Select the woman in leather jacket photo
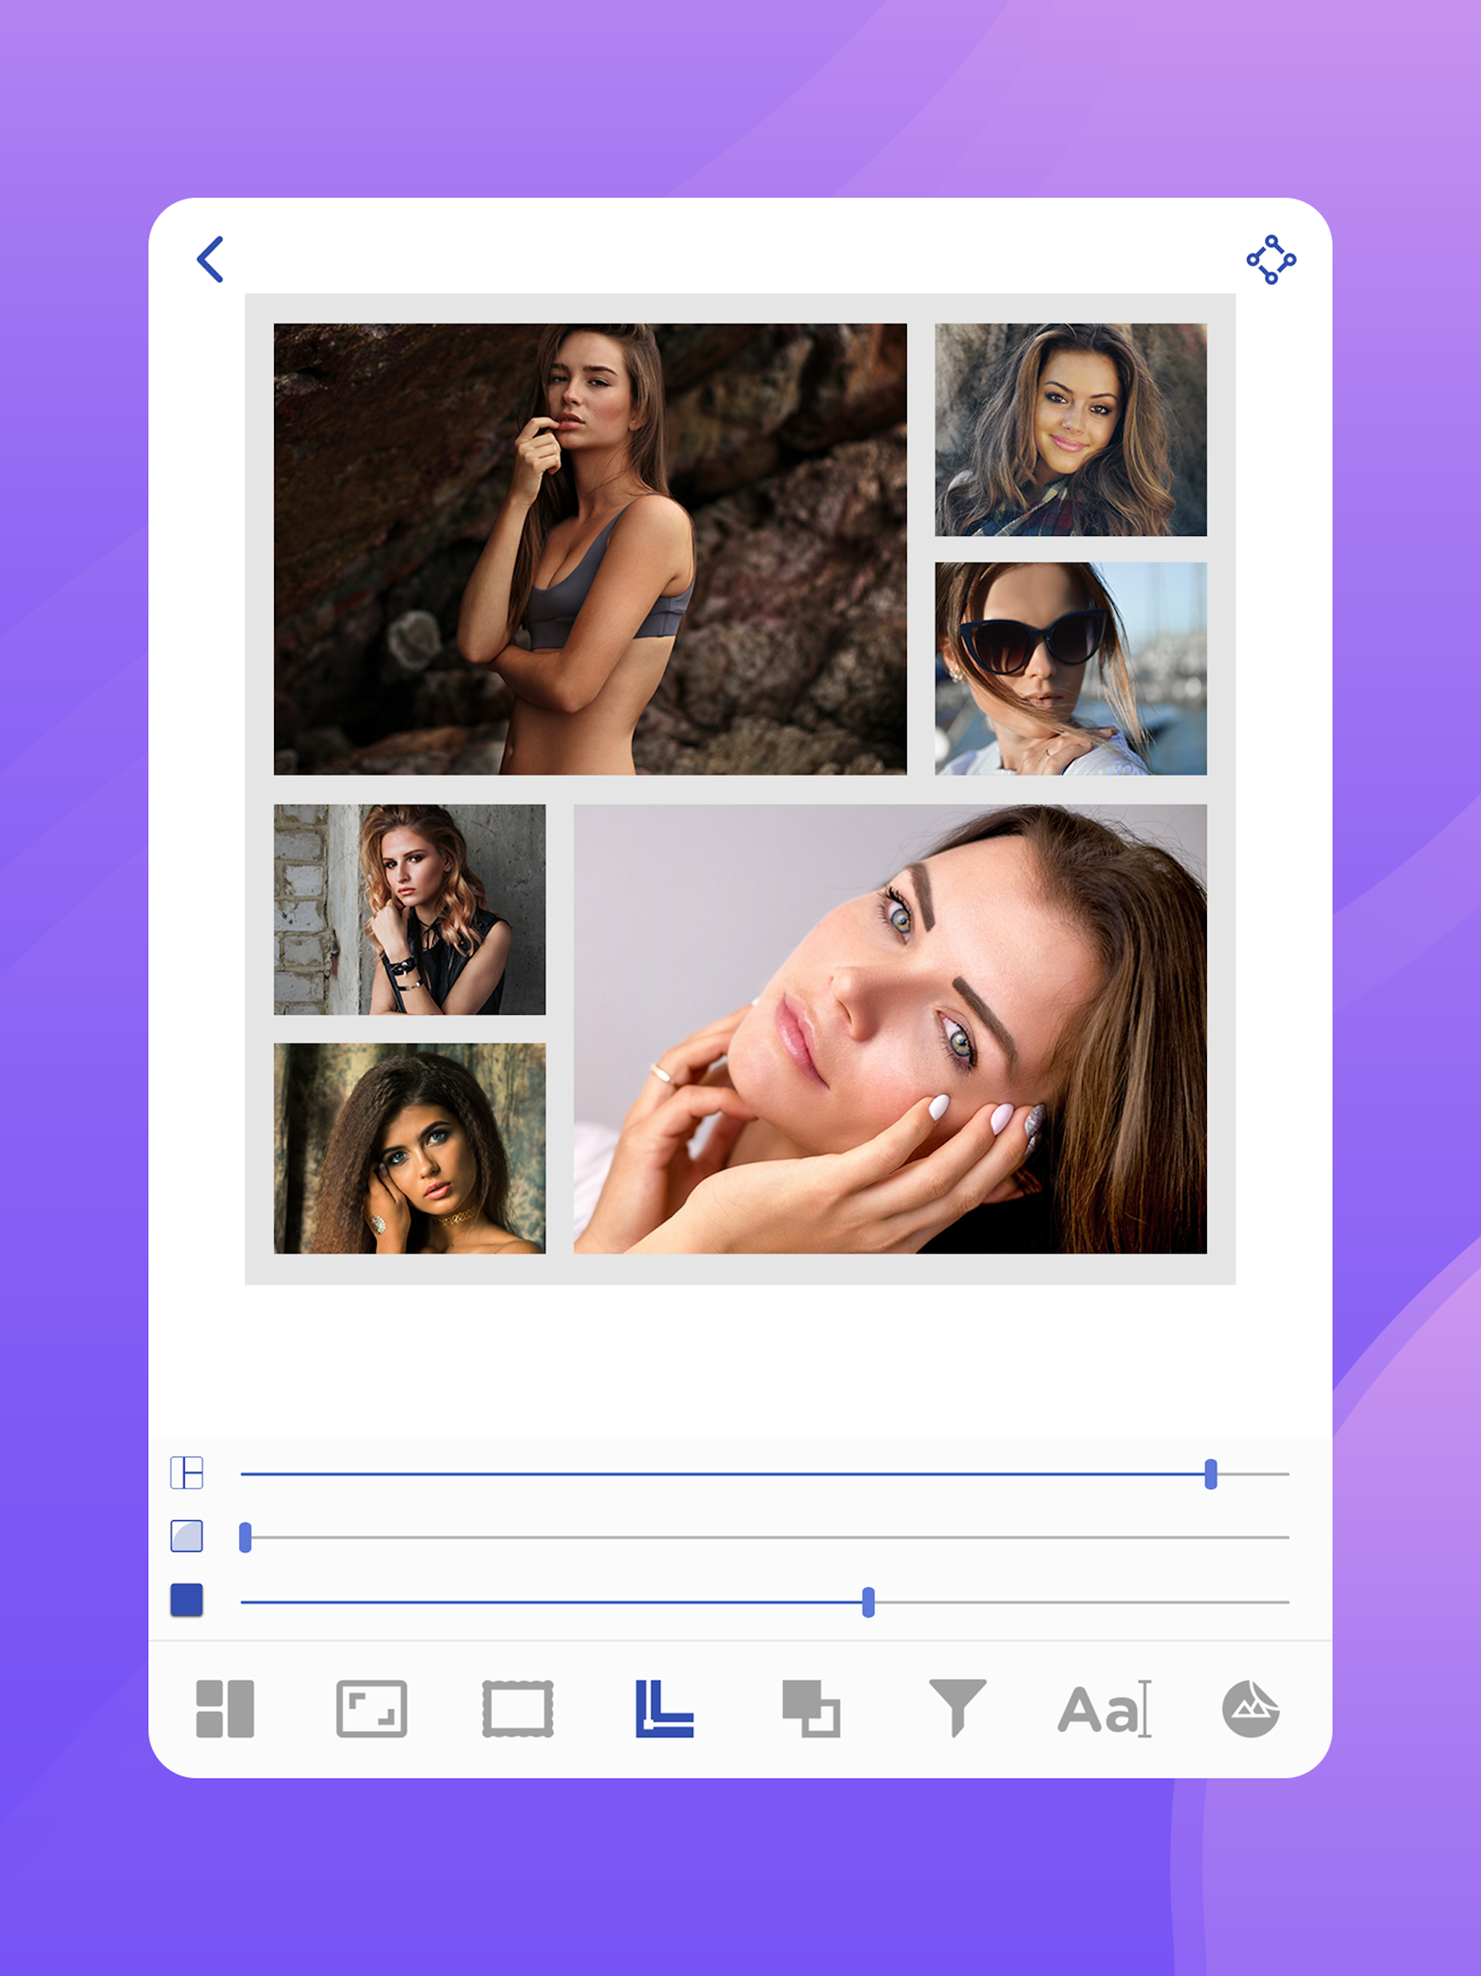Image resolution: width=1481 pixels, height=1976 pixels. pos(408,911)
